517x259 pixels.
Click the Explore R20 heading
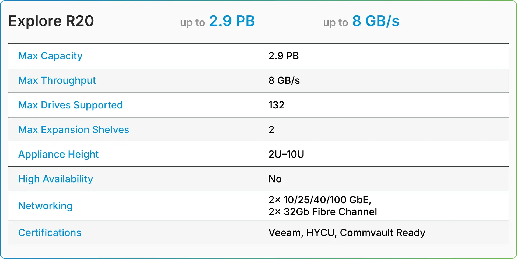(51, 21)
